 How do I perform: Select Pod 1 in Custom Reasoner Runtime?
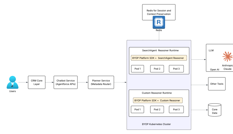(x=137, y=109)
